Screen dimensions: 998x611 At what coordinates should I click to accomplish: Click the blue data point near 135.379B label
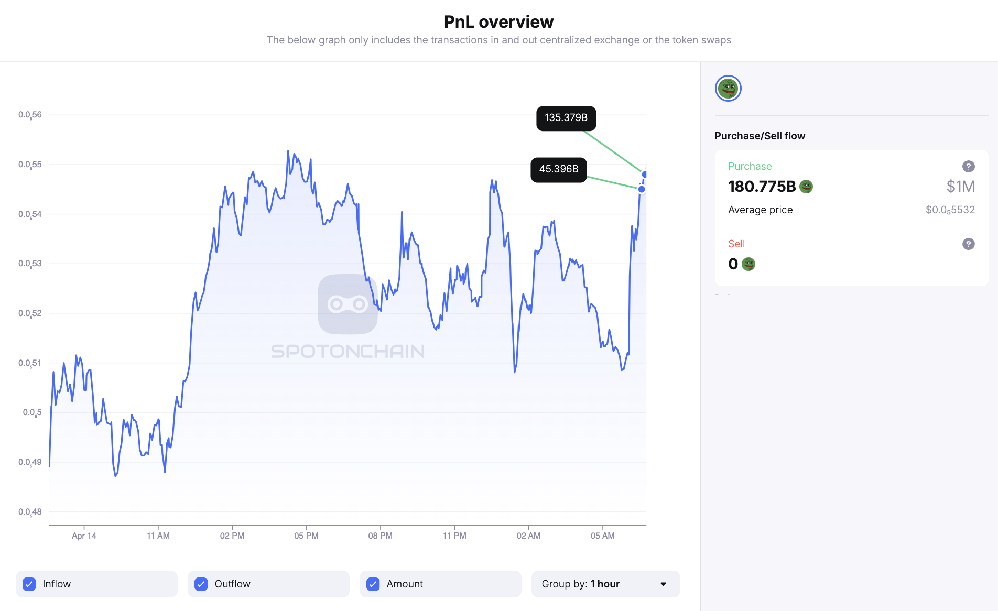click(644, 173)
